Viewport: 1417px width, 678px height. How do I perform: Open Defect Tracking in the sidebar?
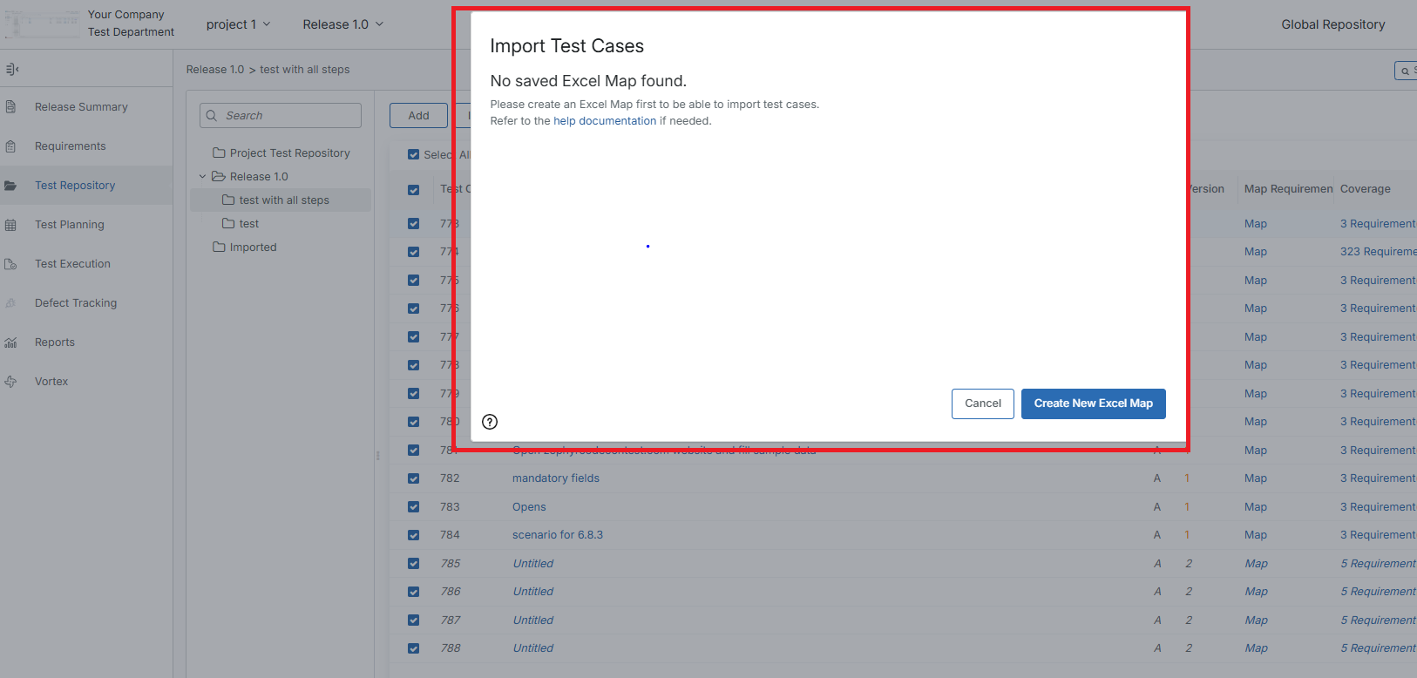tap(76, 303)
